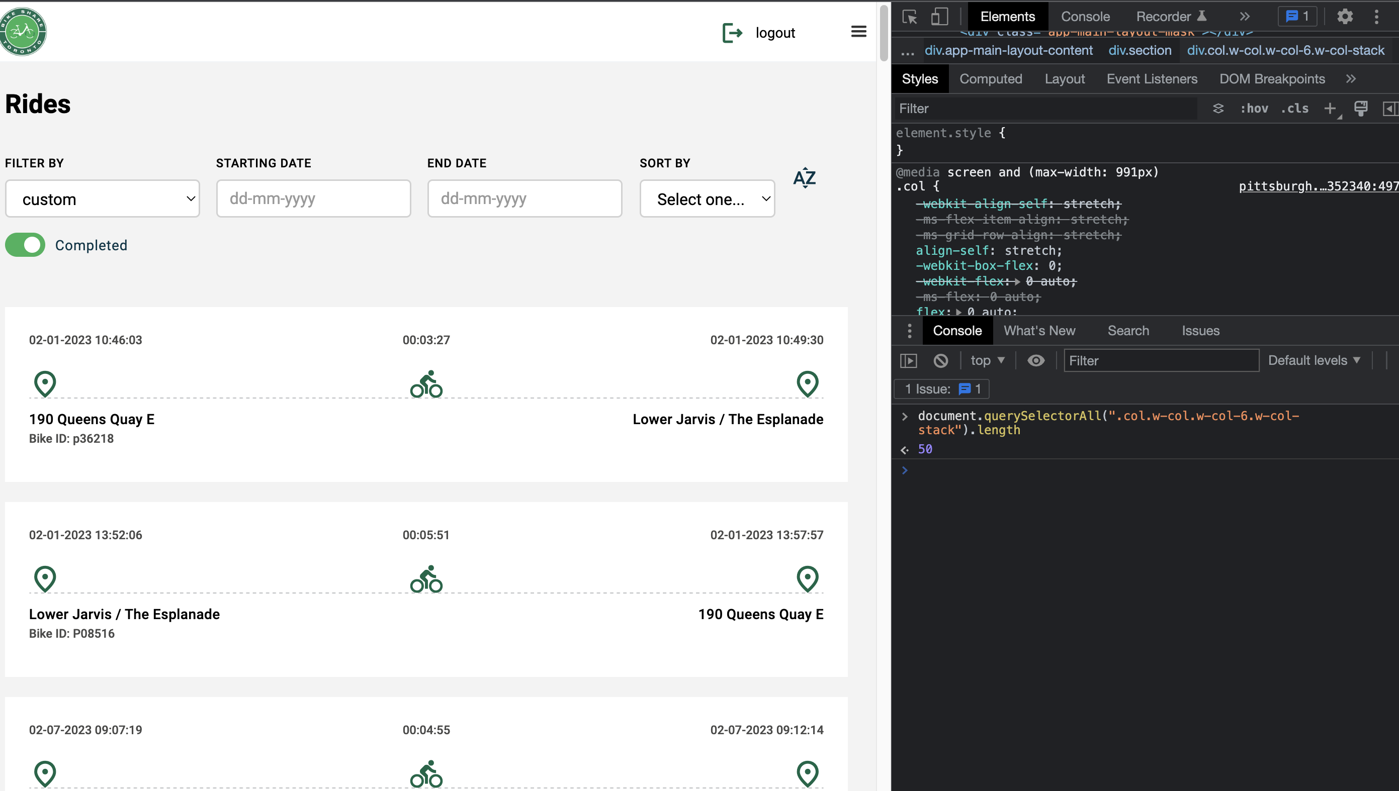Open the Issues drawer tab
Image resolution: width=1399 pixels, height=791 pixels.
pyautogui.click(x=1200, y=331)
